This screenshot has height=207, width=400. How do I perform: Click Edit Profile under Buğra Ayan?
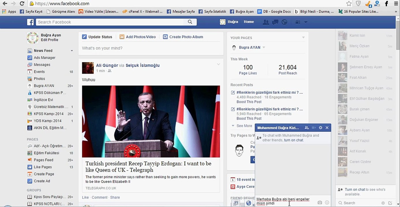click(49, 40)
